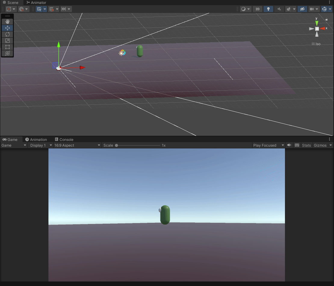
Task: Choose the Rect Transform tool
Action: click(x=7, y=47)
